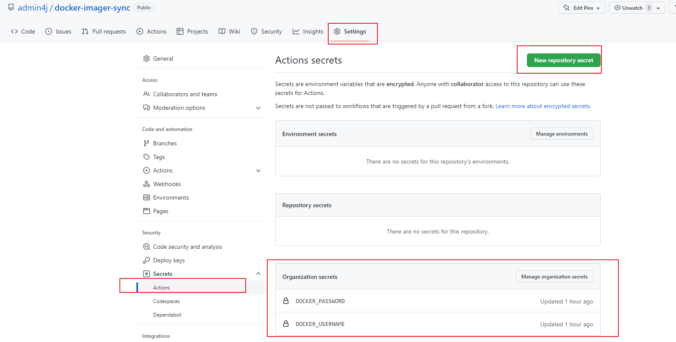Screen dimensions: 676x342
Task: Click the Collaborators and teams people icon
Action: click(147, 94)
